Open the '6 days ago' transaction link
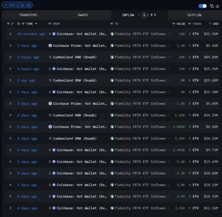The width and height of the screenshot is (222, 217). pos(27,208)
